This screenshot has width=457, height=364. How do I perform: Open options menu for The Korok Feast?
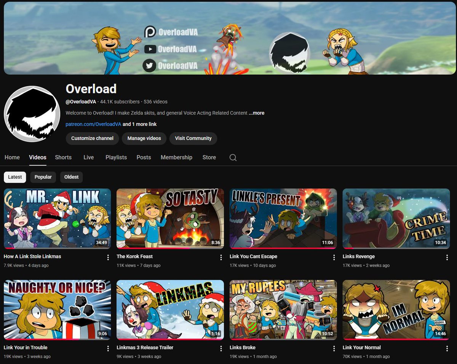coord(221,258)
